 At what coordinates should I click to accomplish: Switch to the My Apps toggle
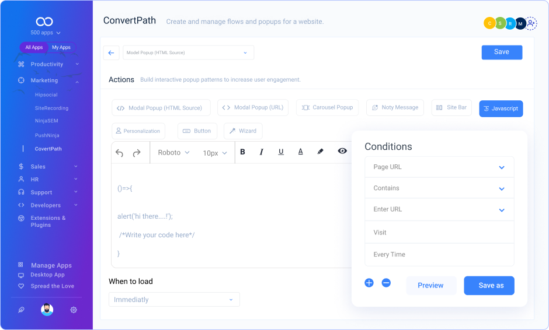tap(61, 48)
